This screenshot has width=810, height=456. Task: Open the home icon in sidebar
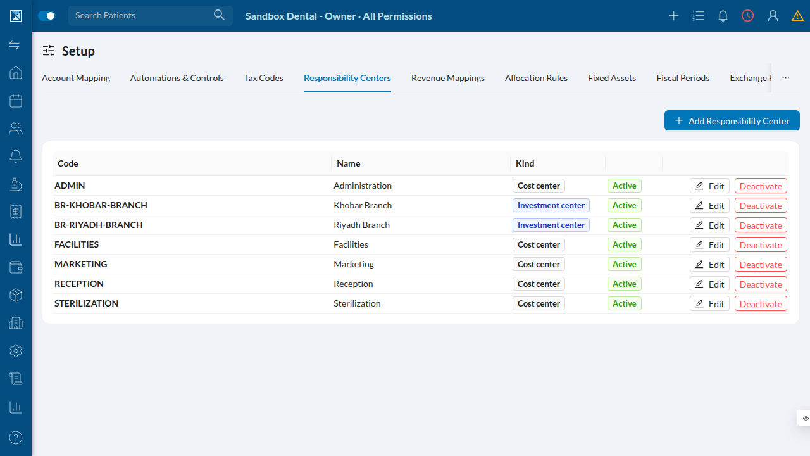pos(16,73)
